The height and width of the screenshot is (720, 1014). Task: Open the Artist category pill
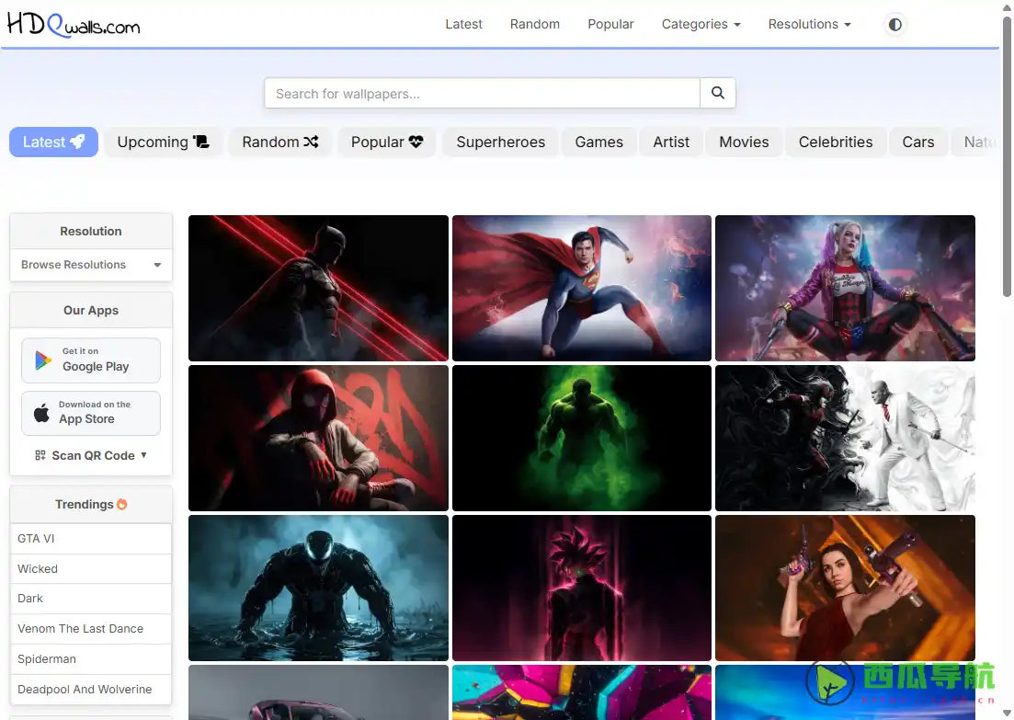point(671,142)
